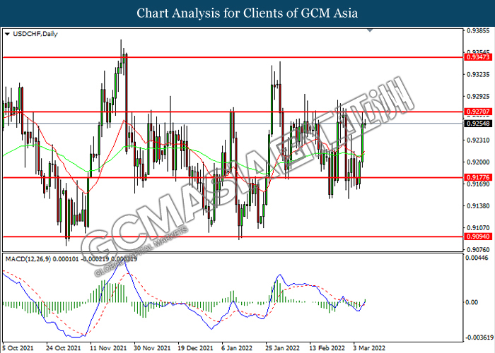
Task: Click the Chart Analysis for Clients title
Action: (248, 13)
